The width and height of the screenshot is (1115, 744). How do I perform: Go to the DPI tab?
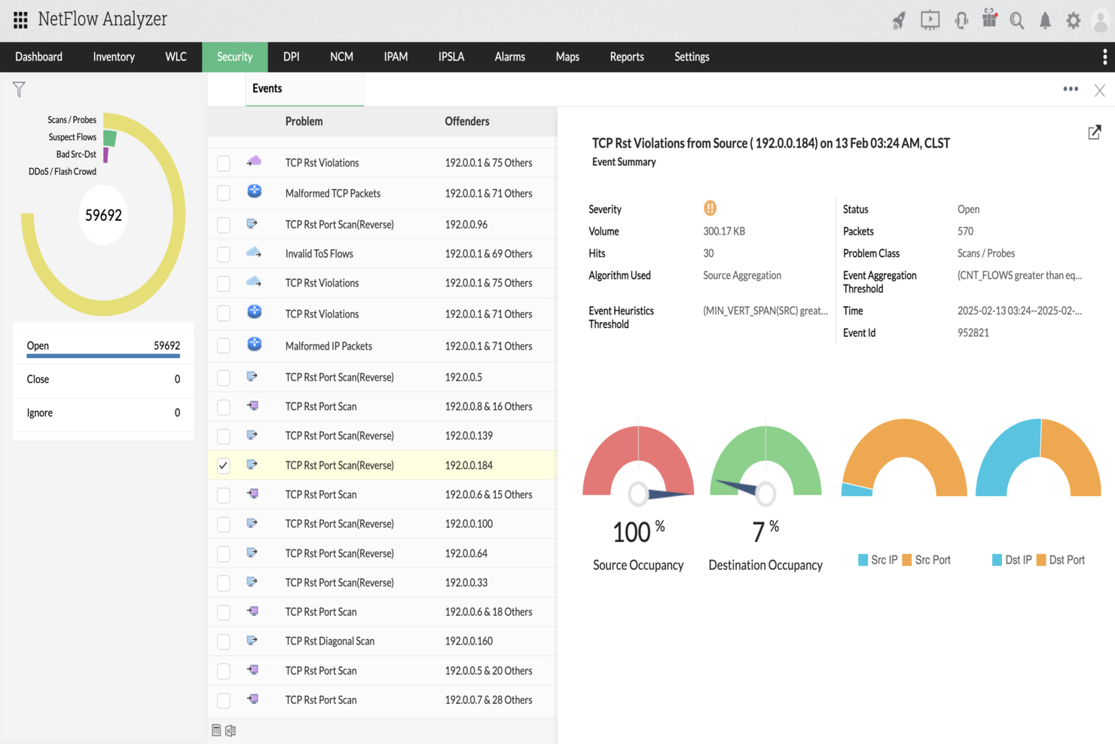[292, 57]
